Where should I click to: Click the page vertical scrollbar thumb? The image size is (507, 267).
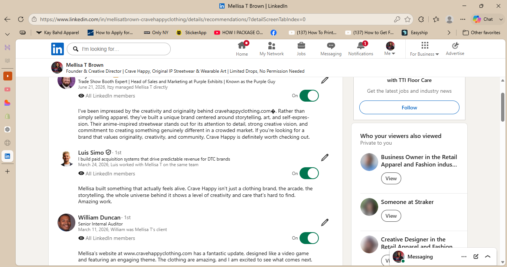[503, 107]
